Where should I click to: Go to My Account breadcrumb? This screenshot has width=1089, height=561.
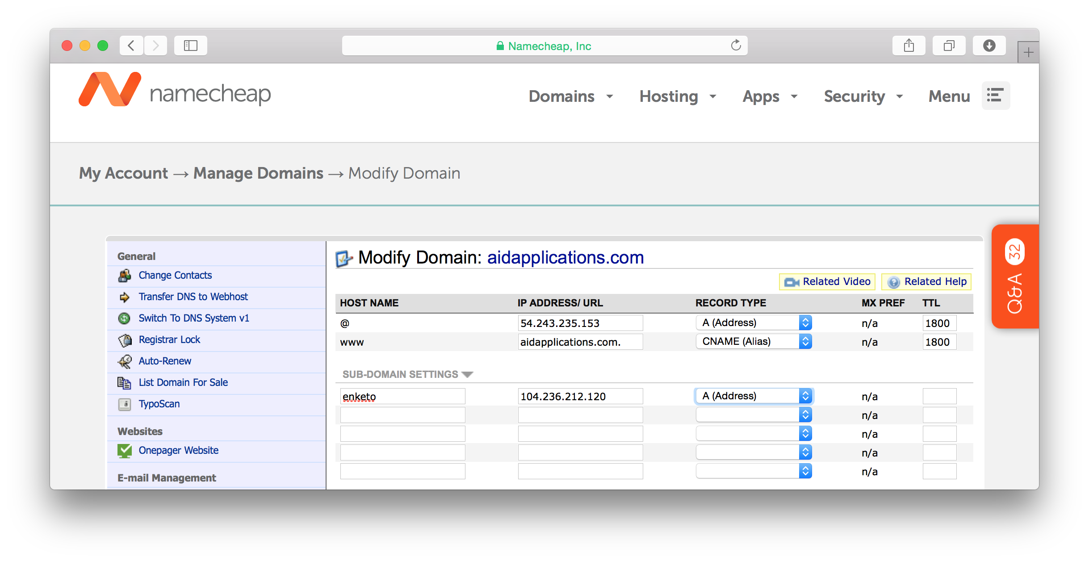[123, 173]
